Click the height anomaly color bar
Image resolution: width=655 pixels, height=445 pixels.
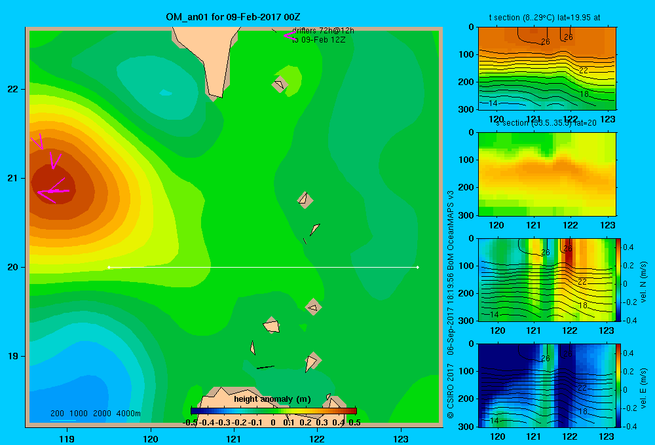point(274,411)
